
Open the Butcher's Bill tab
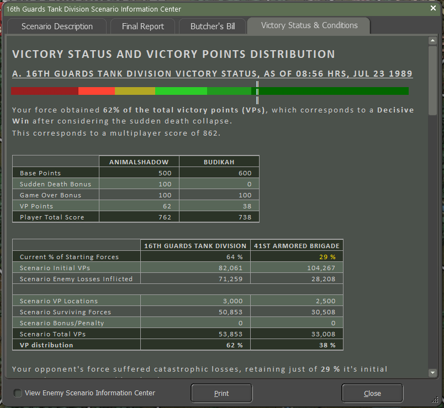click(x=213, y=26)
